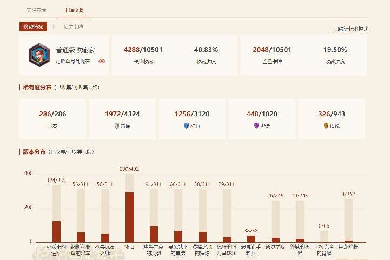Click the 2048/10501 golden card count
Viewport: 390px width, 260px height.
point(272,50)
